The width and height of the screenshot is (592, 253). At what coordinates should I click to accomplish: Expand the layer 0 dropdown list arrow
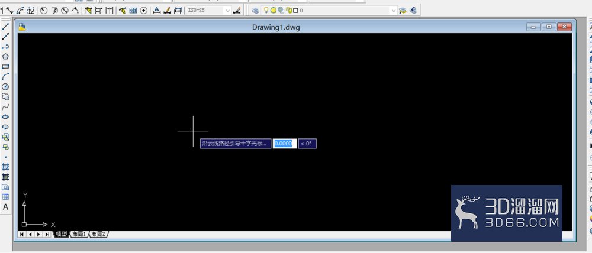click(394, 11)
